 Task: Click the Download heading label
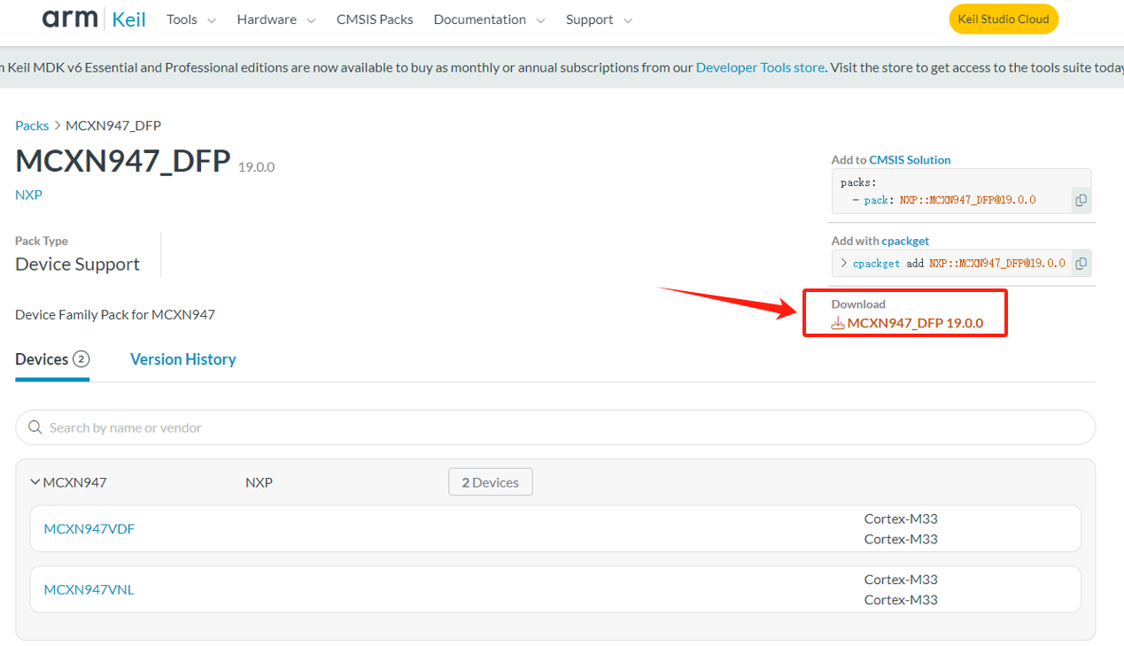[858, 304]
